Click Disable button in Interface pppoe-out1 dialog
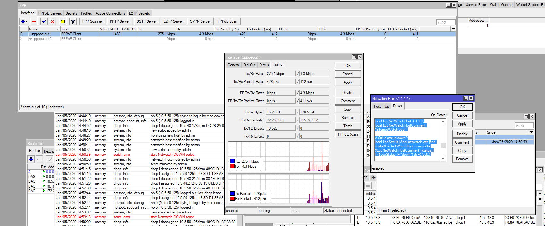Viewport: 545px width, 226px height. [x=348, y=93]
